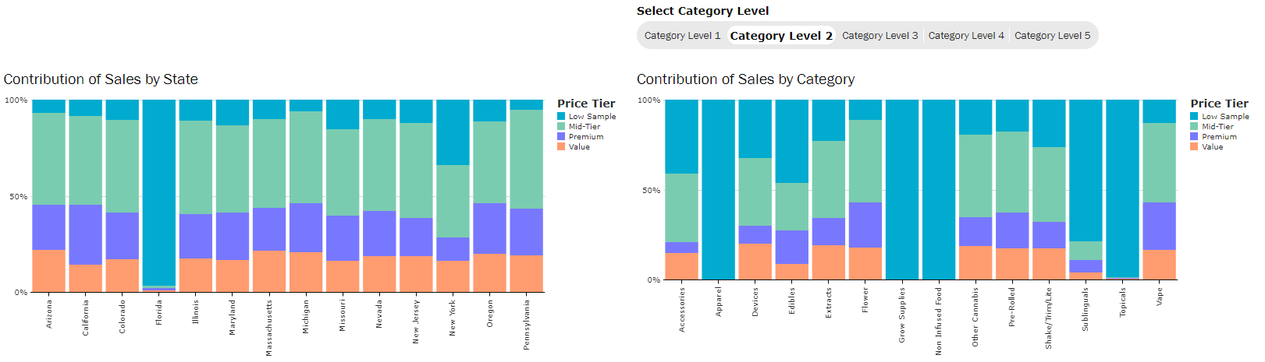
Task: Switch to Category Level 3
Action: (879, 36)
